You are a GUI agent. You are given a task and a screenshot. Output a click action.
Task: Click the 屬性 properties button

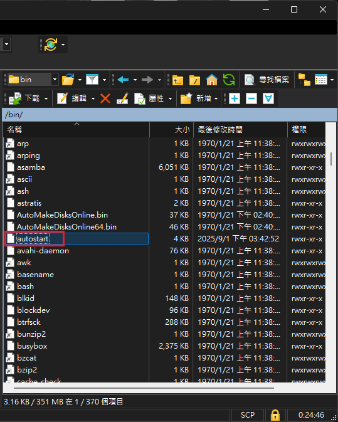(x=149, y=98)
